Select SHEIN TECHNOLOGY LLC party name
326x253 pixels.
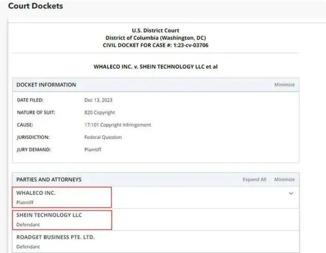(49, 215)
